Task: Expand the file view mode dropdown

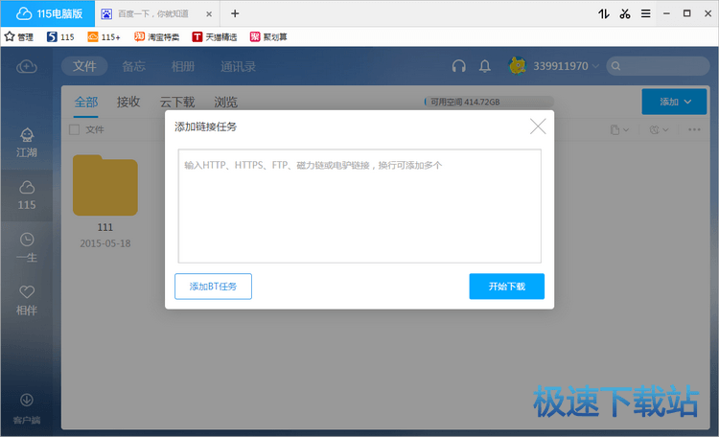Action: 619,129
